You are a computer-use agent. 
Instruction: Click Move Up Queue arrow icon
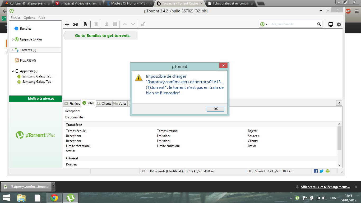coord(125,24)
